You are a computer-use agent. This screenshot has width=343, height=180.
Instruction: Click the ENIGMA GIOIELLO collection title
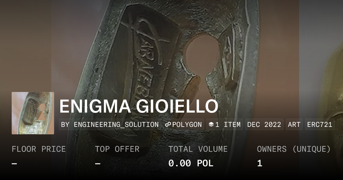pyautogui.click(x=139, y=106)
